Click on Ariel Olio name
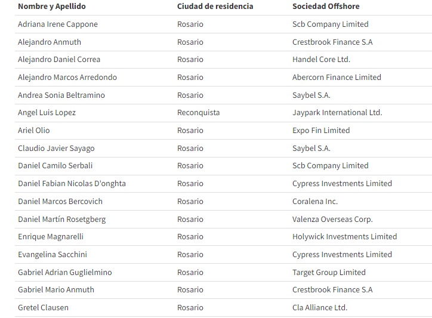 click(x=34, y=131)
